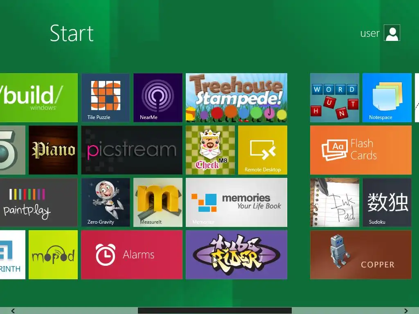Click the horizontal scrollbar thumb

coord(215,311)
